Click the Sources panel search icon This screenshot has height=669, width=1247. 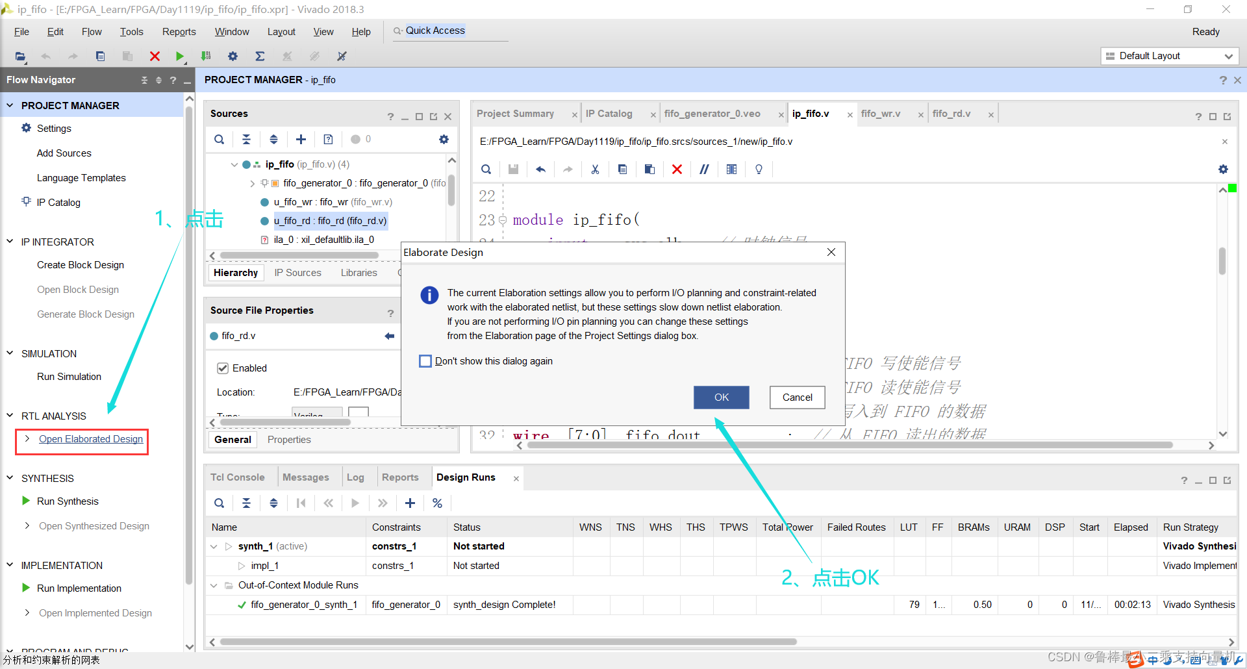220,139
